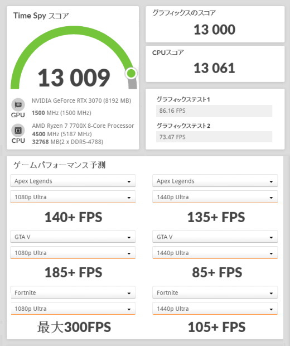290x346 pixels.
Task: Open 1440p Ultra dropdown under right GTA V
Action: [215, 253]
